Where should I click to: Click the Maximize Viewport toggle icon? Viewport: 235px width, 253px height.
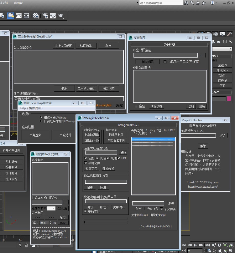tap(231, 251)
